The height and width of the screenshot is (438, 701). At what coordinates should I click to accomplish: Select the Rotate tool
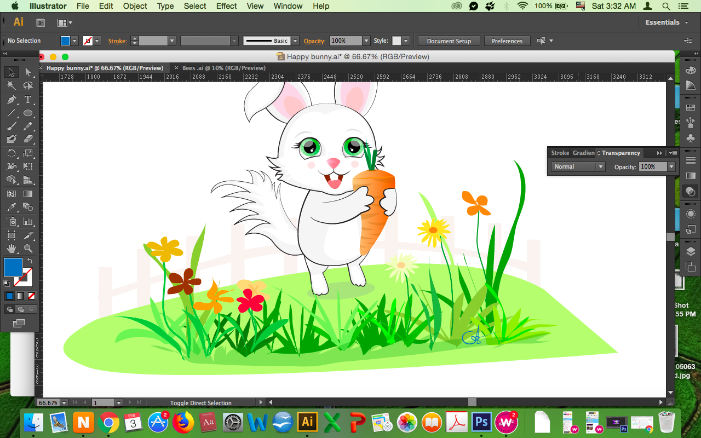click(12, 153)
